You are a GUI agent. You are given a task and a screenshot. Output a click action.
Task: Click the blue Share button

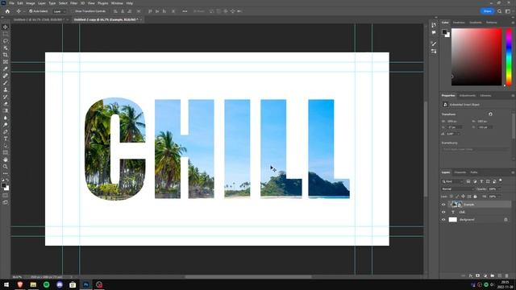click(x=487, y=11)
